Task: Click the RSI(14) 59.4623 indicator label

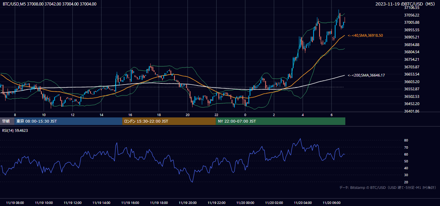Action: tap(15, 130)
